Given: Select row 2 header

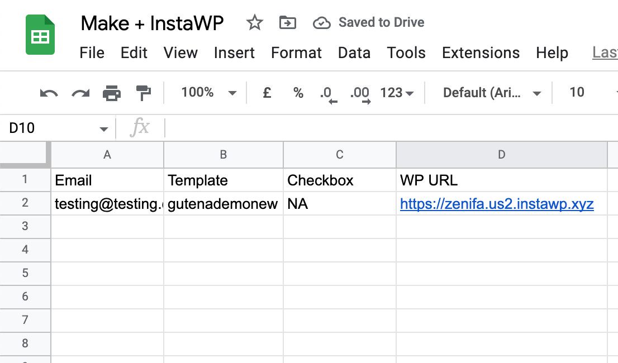Looking at the screenshot, I should pyautogui.click(x=25, y=203).
